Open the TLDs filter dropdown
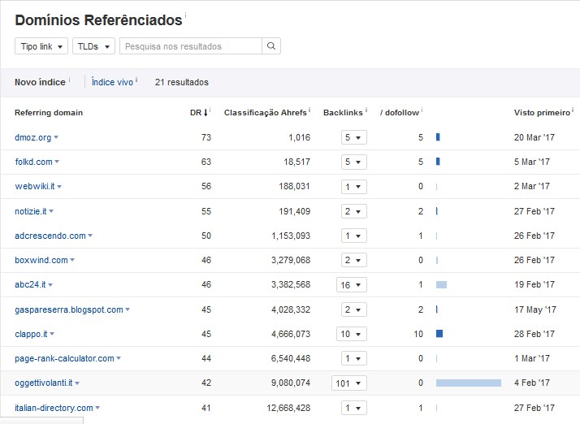 tap(93, 46)
